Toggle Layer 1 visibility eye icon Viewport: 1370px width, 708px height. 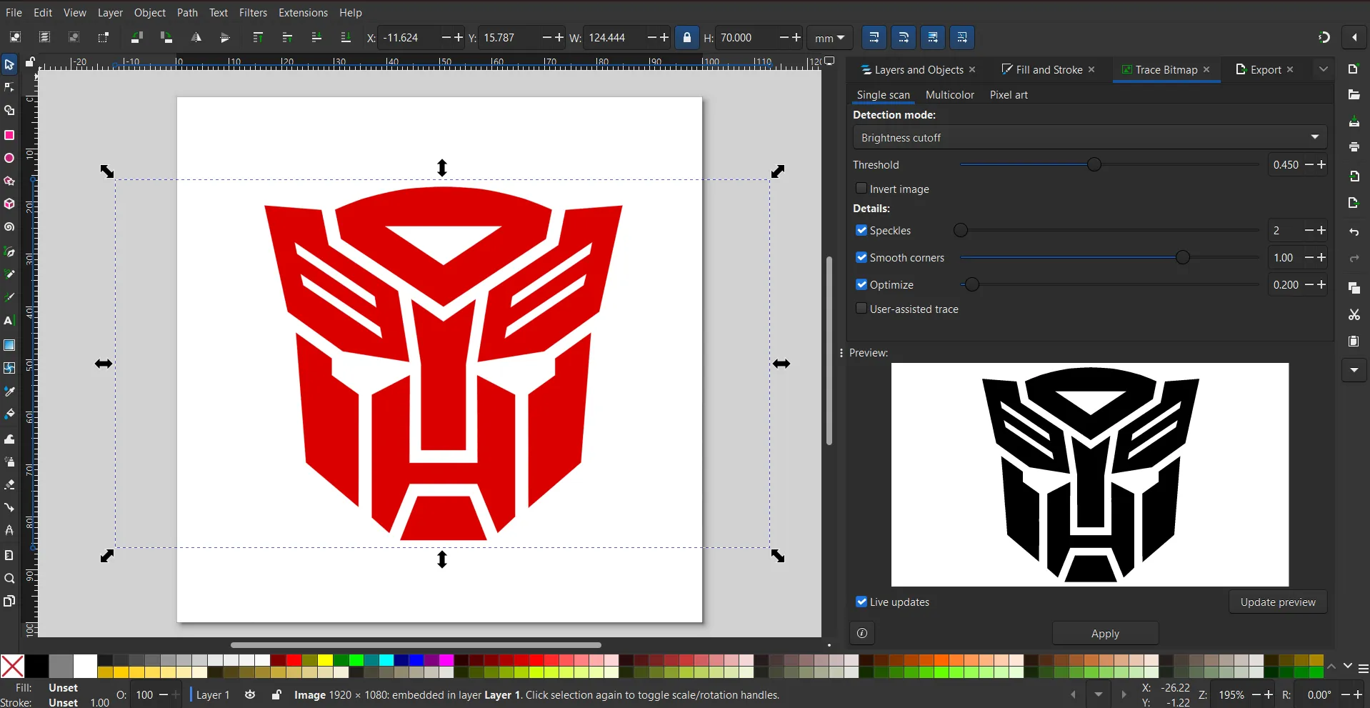point(250,694)
